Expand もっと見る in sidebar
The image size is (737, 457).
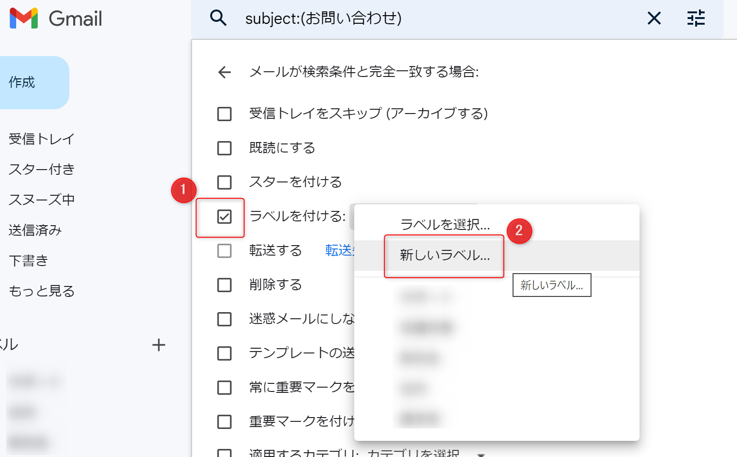click(x=41, y=291)
